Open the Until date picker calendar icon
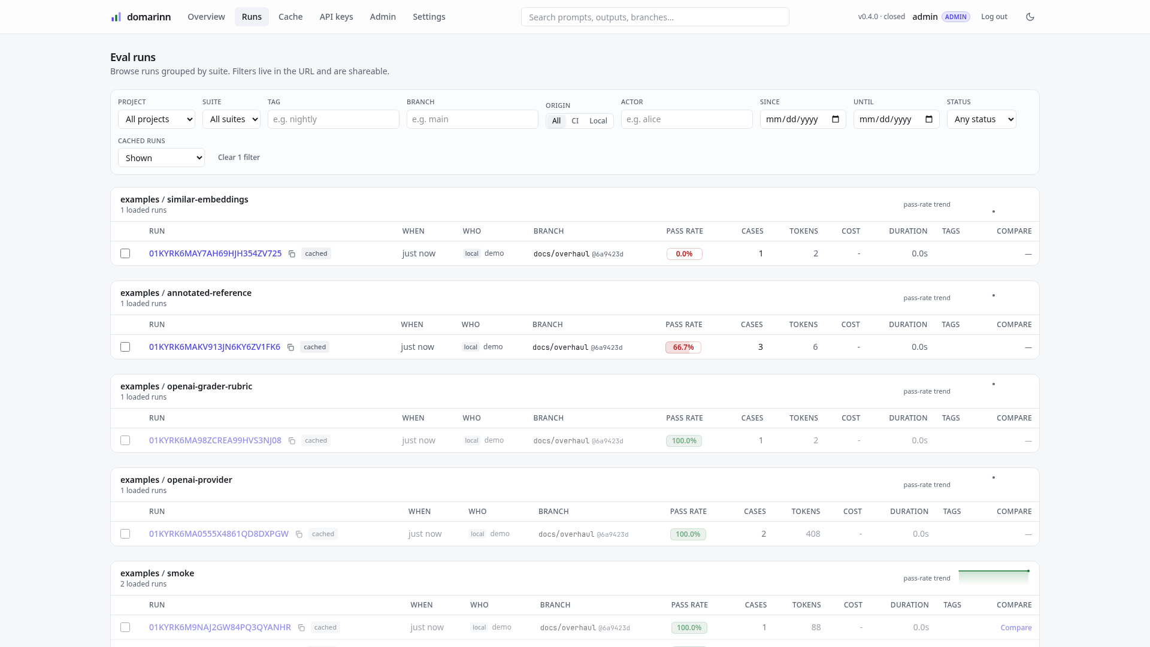Image resolution: width=1150 pixels, height=647 pixels. point(929,119)
